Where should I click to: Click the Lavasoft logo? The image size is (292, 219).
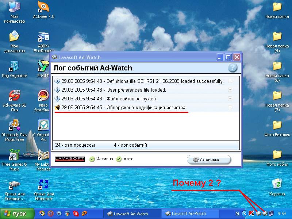click(x=69, y=159)
